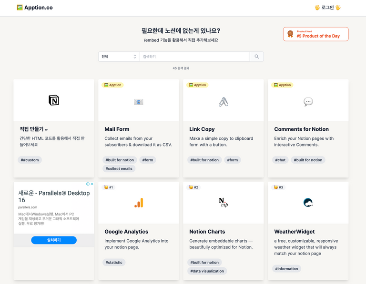This screenshot has width=366, height=284.
Task: Click the Product Hunt medal icon
Action: click(290, 34)
